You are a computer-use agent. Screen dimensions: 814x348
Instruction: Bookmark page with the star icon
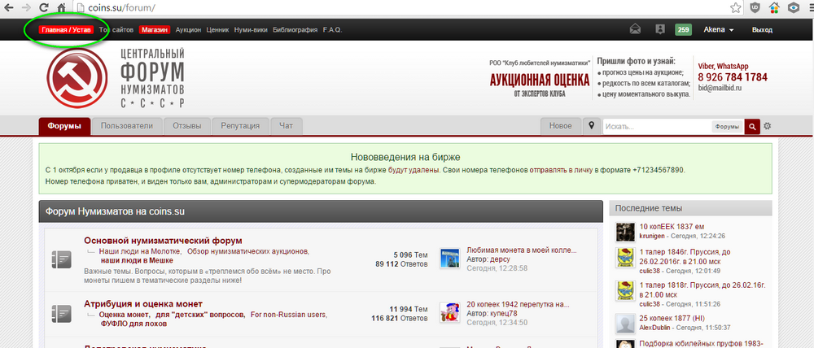(735, 7)
